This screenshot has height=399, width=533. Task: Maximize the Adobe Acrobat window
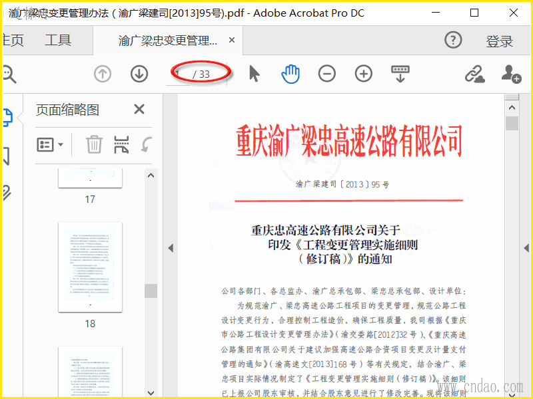coord(474,13)
